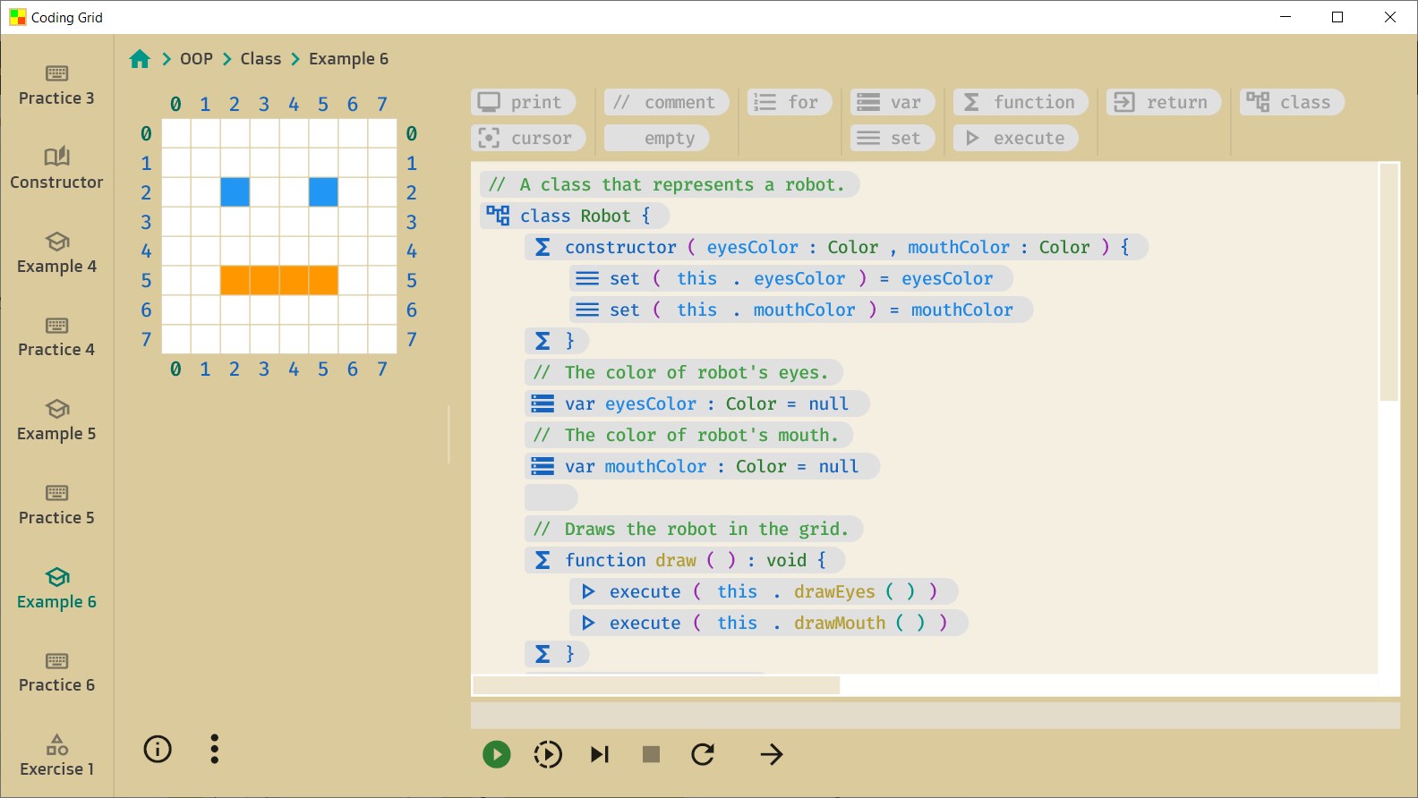This screenshot has height=798, width=1418.
Task: Open the info circle icon
Action: coord(158,749)
